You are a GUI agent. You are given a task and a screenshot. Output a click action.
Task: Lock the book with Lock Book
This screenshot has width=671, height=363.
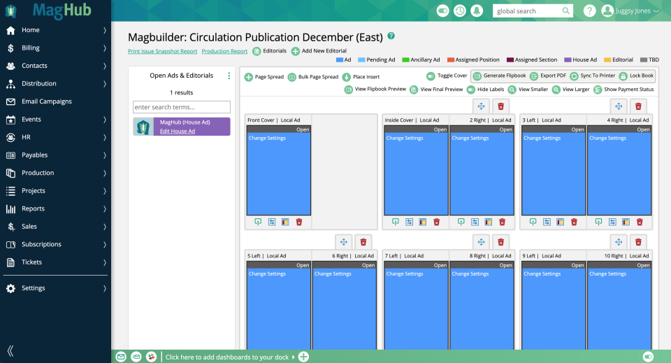[x=636, y=76]
